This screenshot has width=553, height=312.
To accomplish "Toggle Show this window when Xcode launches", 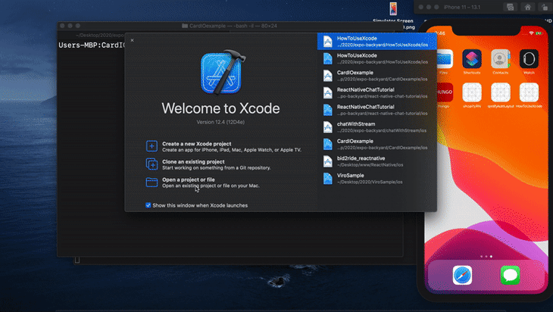I will 148,205.
